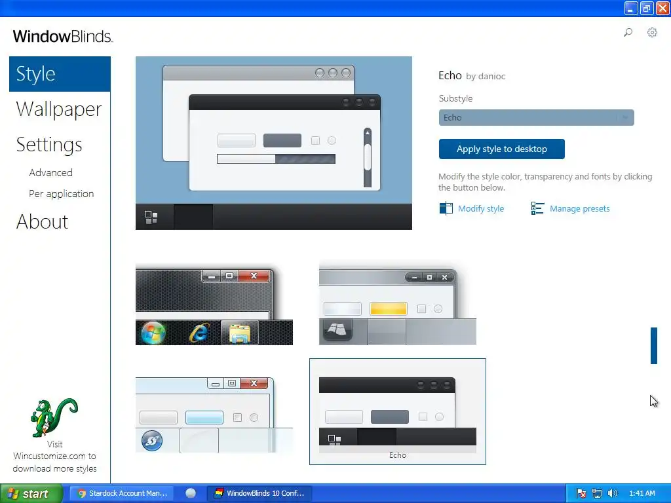Open the Windows start button
Image resolution: width=671 pixels, height=503 pixels.
31,494
